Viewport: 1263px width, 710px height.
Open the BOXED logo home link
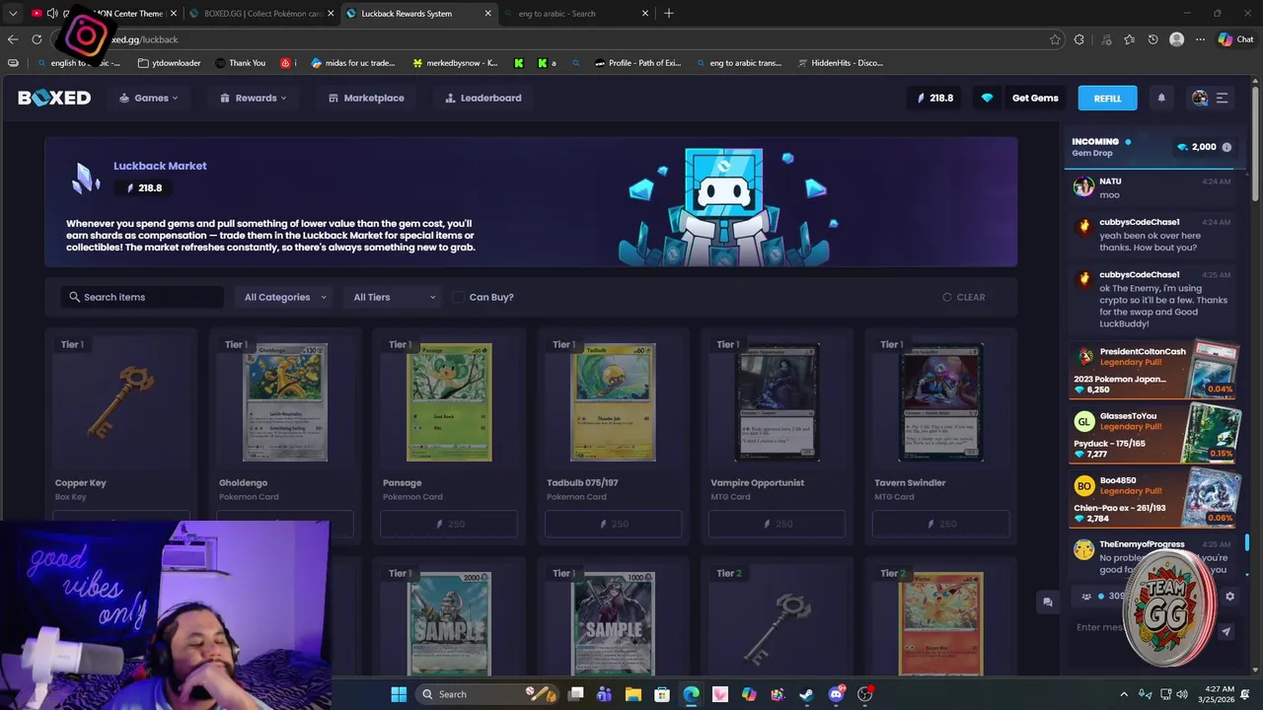(54, 98)
